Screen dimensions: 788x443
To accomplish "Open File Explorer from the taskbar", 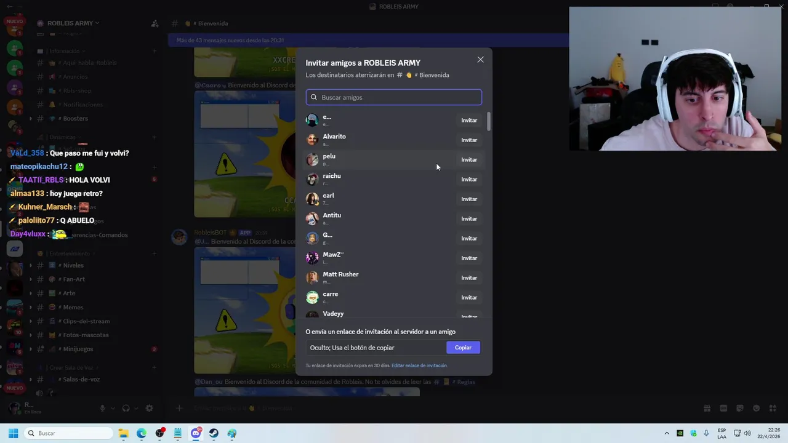I will pos(124,433).
